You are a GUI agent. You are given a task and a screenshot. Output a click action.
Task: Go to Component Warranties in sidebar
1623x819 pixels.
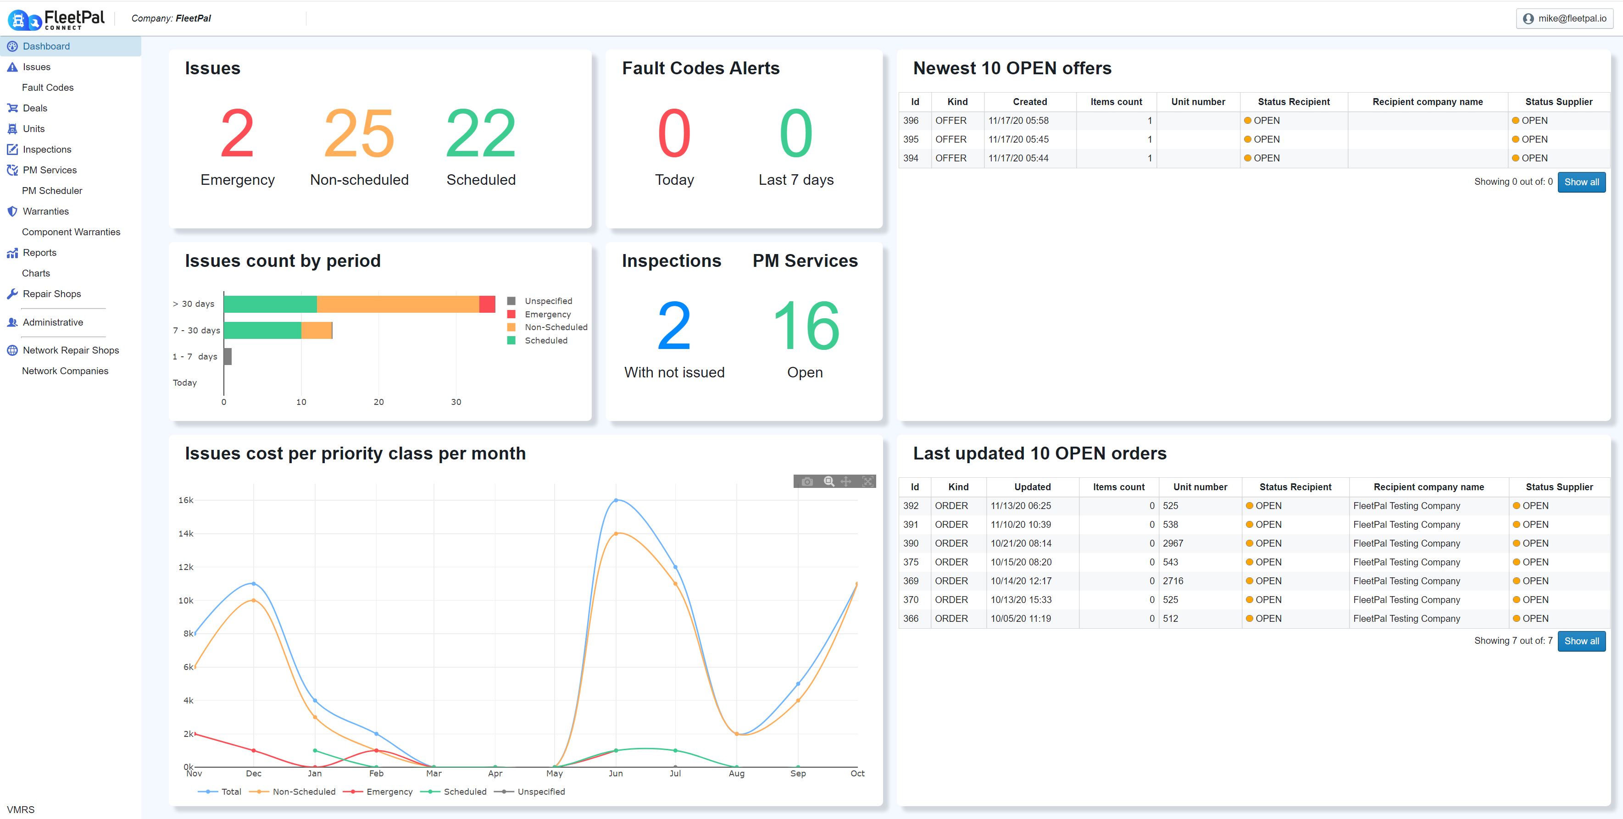[x=71, y=232]
